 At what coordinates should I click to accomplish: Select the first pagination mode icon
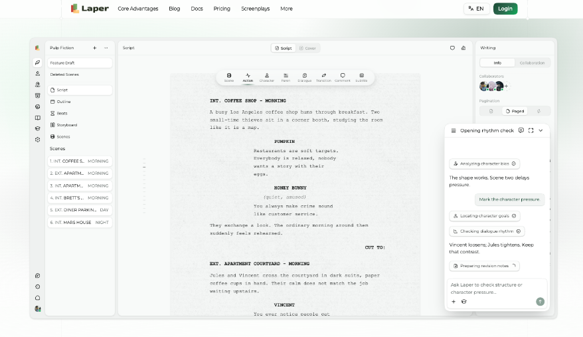491,111
